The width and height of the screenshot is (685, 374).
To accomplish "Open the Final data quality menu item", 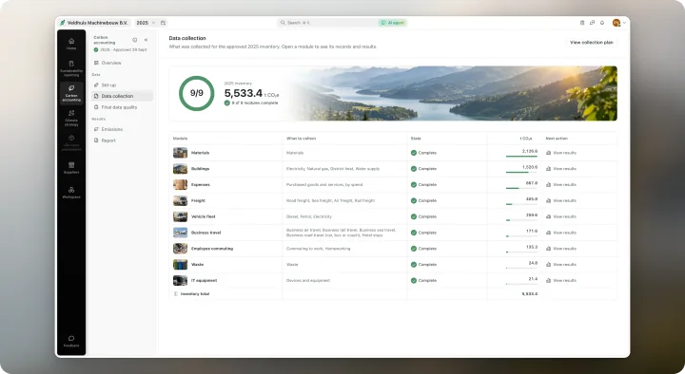I will point(123,107).
